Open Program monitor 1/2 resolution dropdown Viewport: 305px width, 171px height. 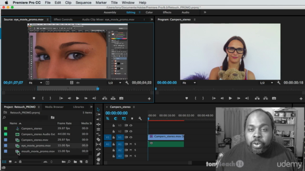[x=266, y=83]
